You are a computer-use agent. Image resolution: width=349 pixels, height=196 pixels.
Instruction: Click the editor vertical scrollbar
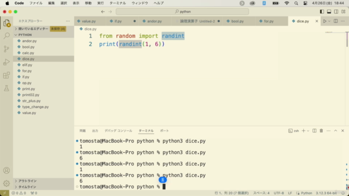(347, 39)
